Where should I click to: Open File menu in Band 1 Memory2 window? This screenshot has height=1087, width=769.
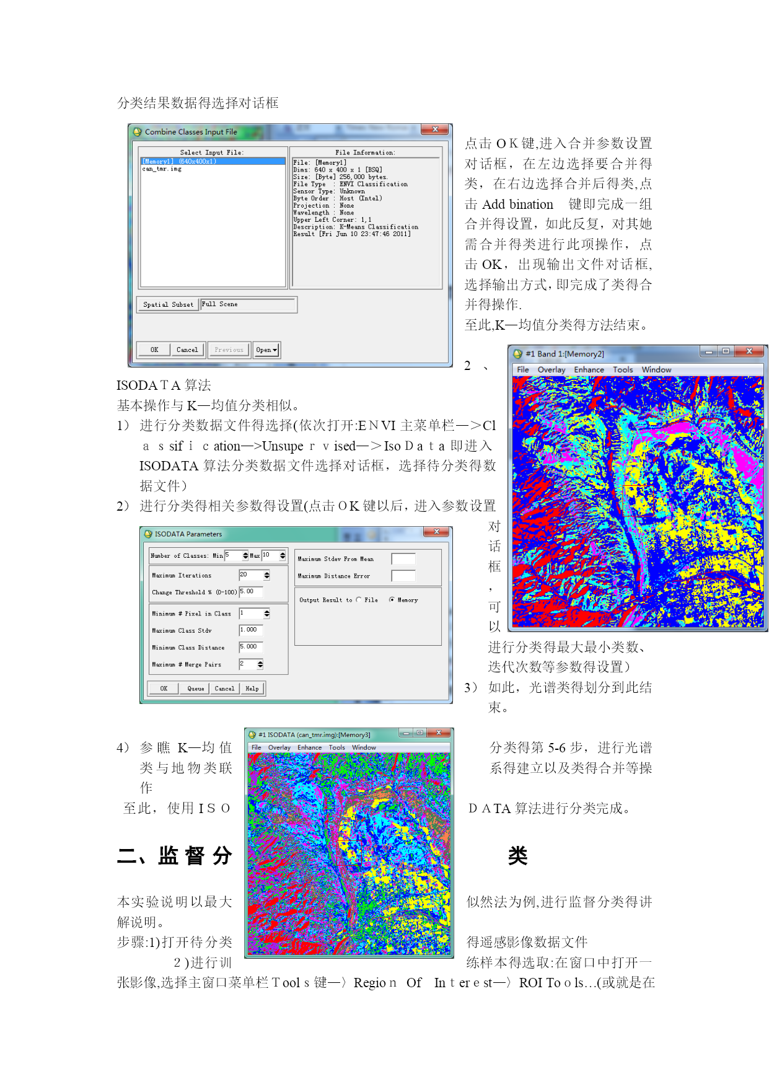[523, 370]
